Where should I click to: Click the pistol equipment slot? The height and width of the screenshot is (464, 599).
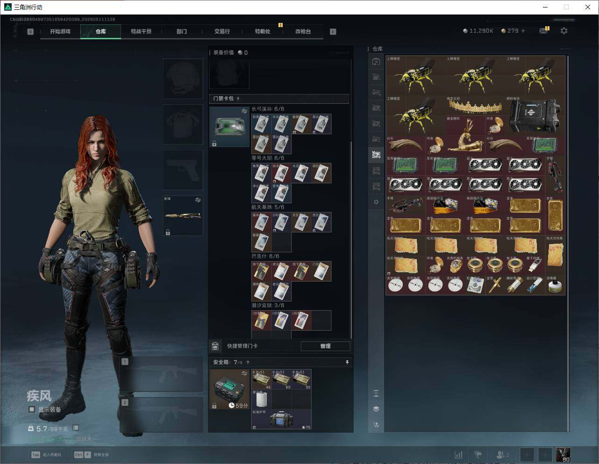[183, 170]
